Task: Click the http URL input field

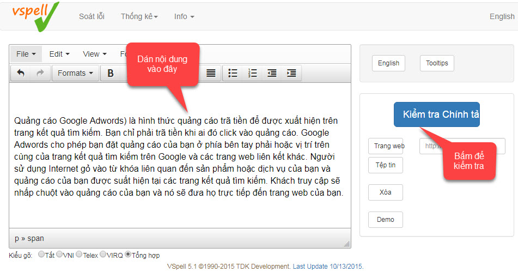Action: coord(462,146)
